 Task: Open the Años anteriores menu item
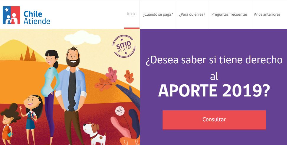tap(267, 14)
